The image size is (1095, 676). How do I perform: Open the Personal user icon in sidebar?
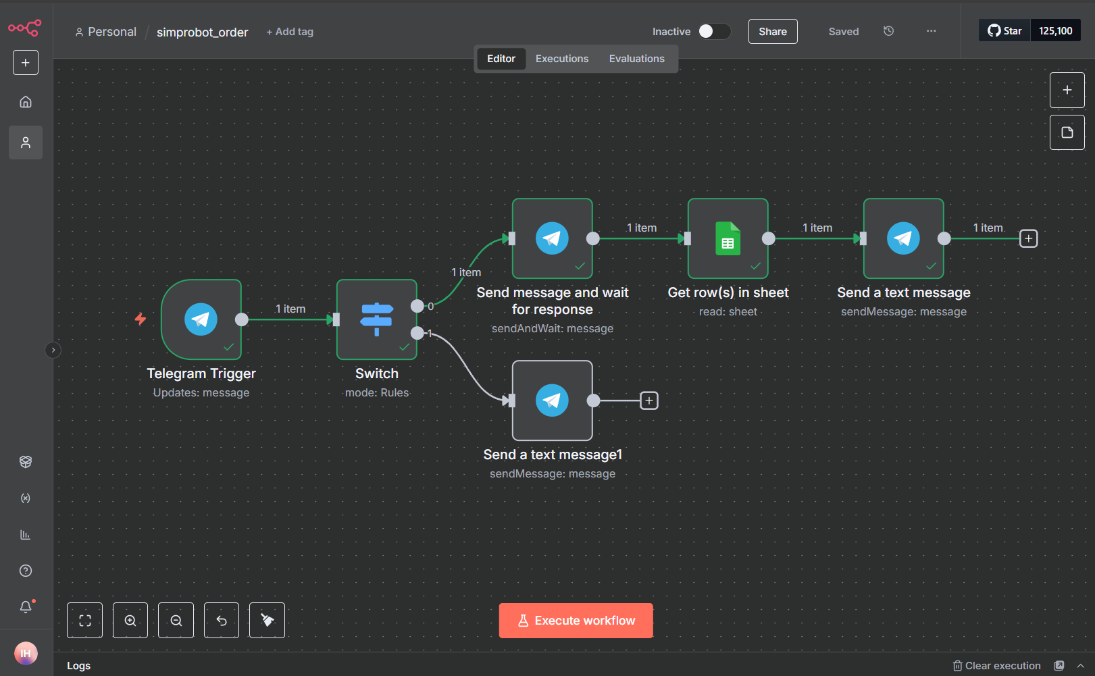pyautogui.click(x=26, y=142)
